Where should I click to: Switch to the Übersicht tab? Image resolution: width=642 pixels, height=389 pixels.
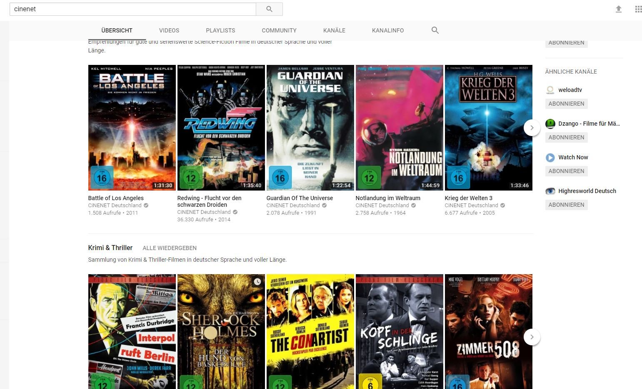coord(117,30)
